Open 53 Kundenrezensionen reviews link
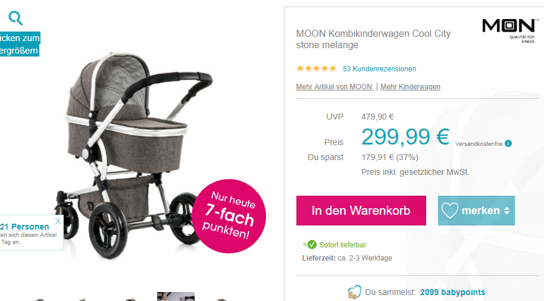The image size is (544, 301). [x=379, y=68]
